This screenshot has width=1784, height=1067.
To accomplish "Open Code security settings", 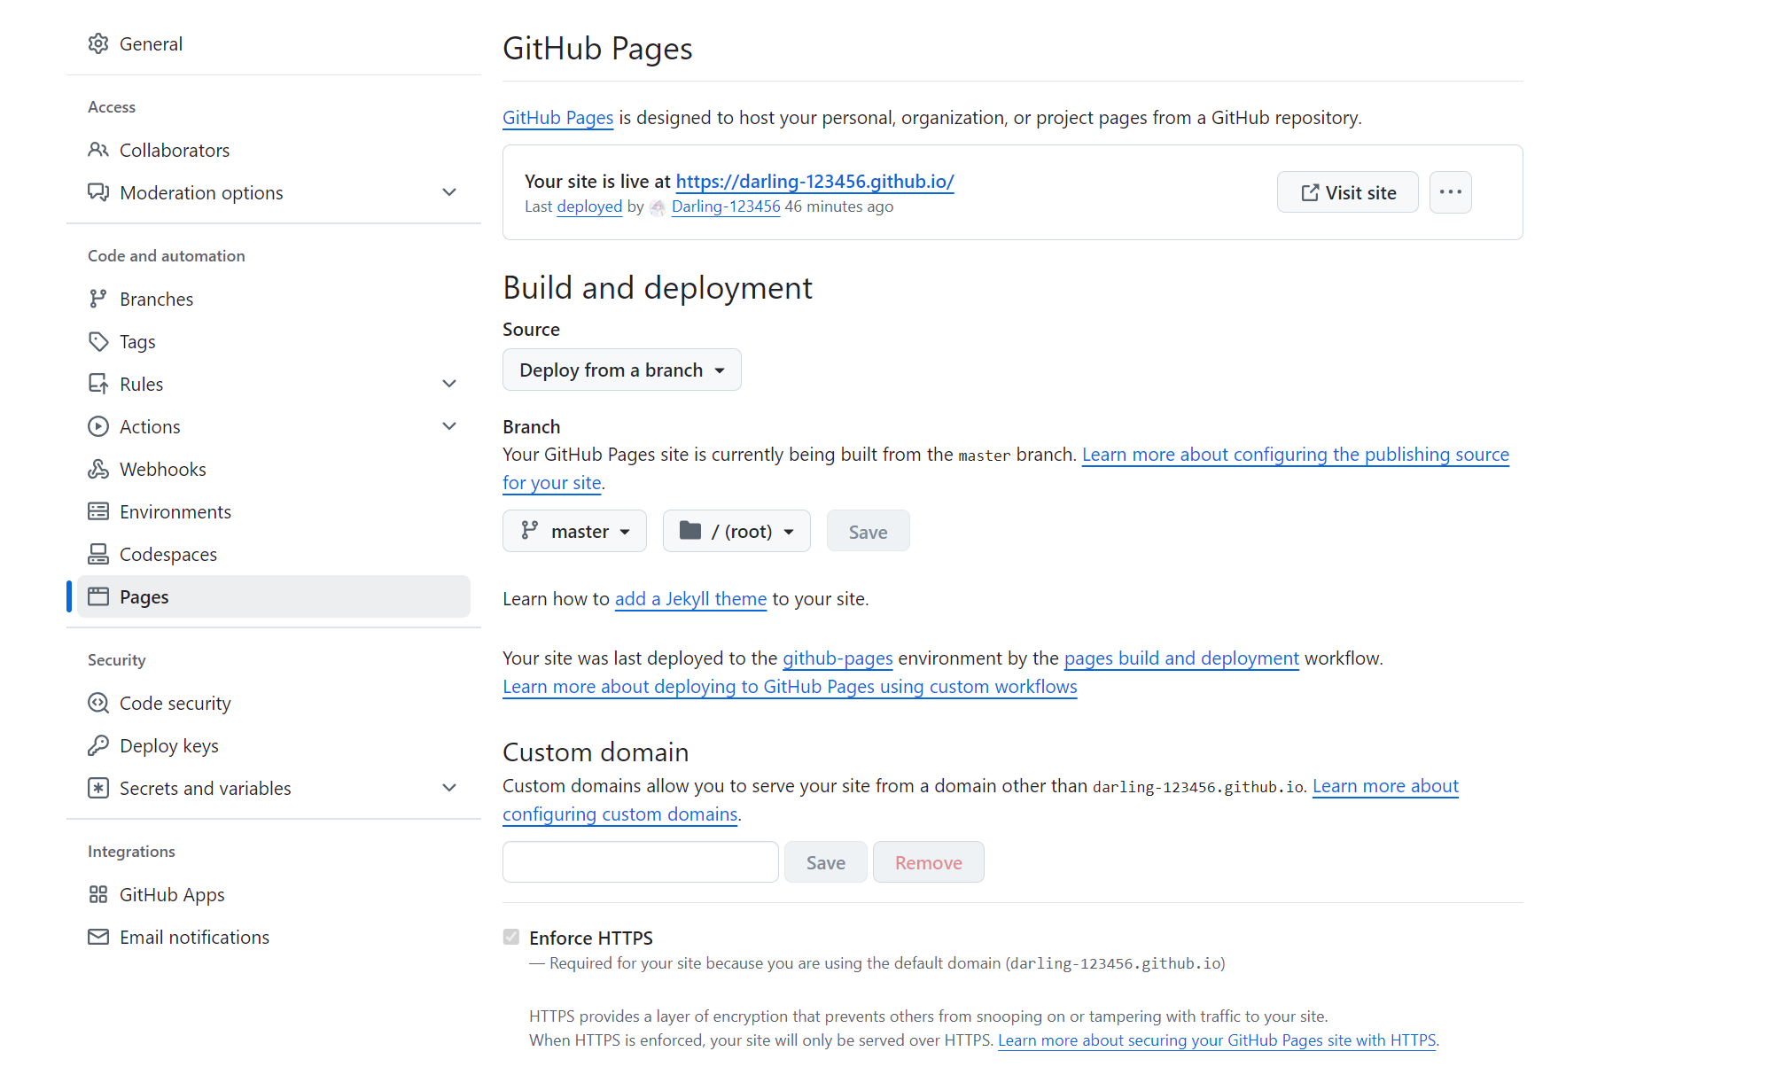I will tap(274, 703).
